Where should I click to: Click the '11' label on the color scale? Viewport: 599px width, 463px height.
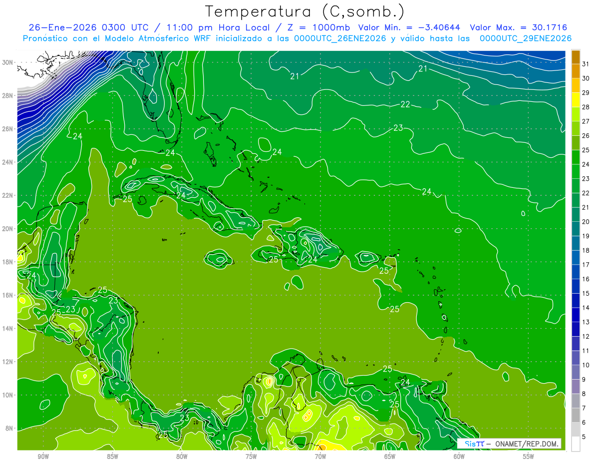click(586, 351)
